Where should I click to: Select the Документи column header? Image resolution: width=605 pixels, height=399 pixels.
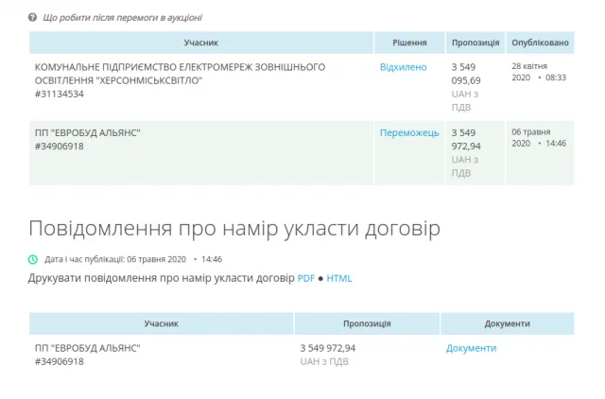(x=508, y=323)
